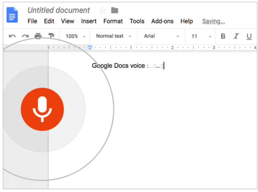This screenshot has height=192, width=258.
Task: Open the Google Docs home icon
Action: pos(12,15)
